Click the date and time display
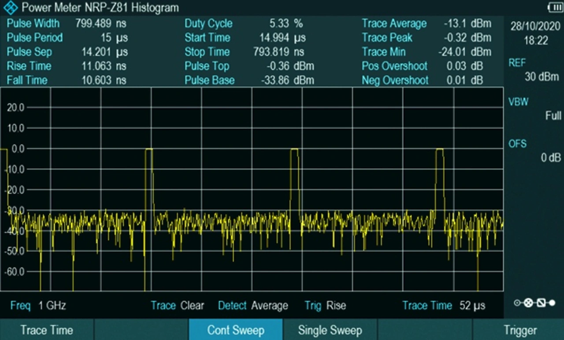The width and height of the screenshot is (564, 340). tap(535, 34)
